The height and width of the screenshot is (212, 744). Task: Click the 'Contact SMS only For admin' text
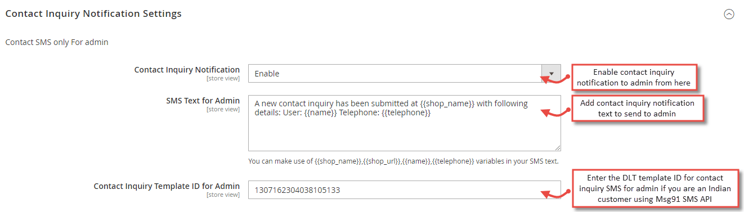(x=56, y=42)
